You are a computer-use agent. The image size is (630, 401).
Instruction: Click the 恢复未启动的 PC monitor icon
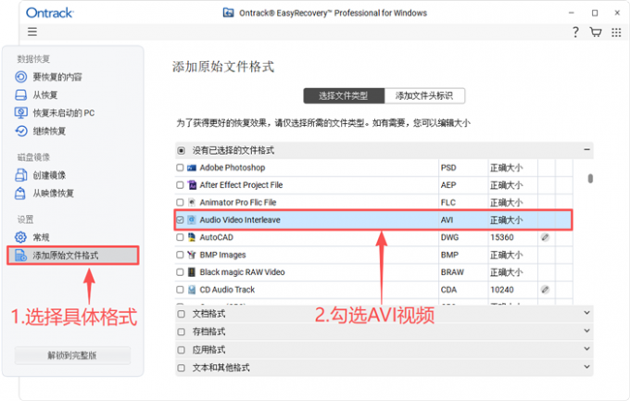tap(21, 113)
